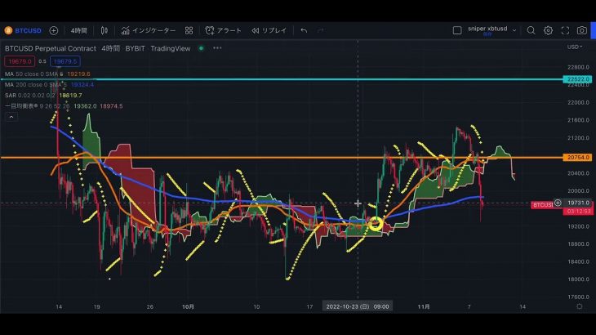Viewport: 596px width, 335px height.
Task: Open chart settings gear
Action: click(548, 30)
